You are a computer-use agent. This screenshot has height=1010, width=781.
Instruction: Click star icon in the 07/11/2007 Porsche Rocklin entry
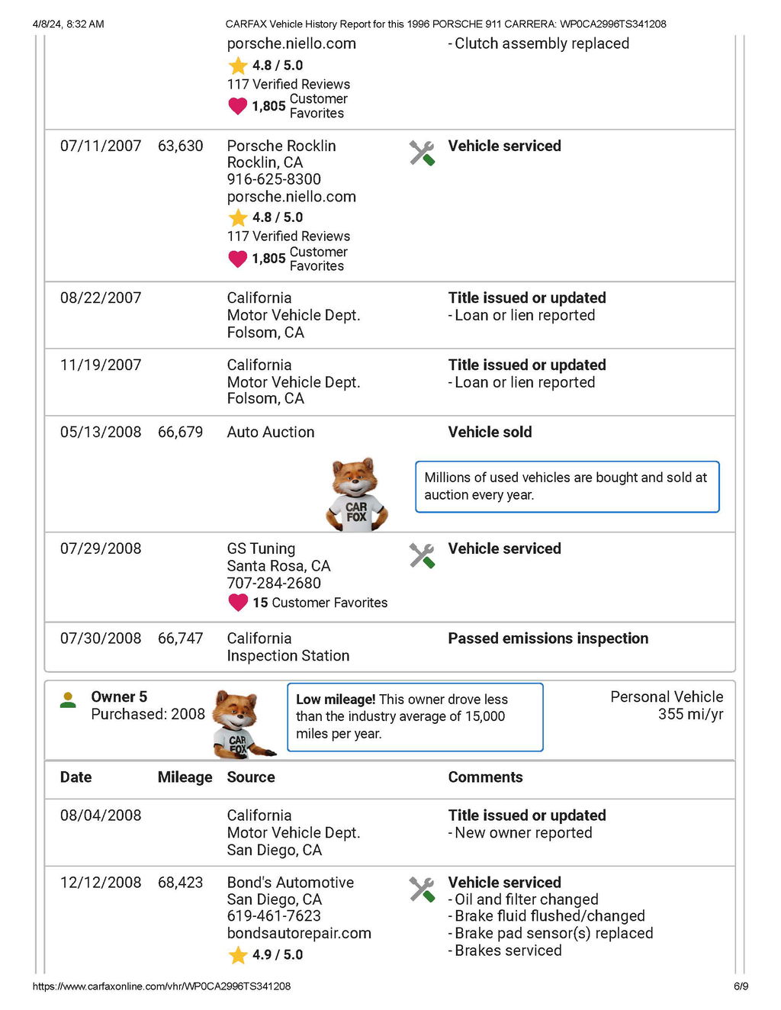238,217
